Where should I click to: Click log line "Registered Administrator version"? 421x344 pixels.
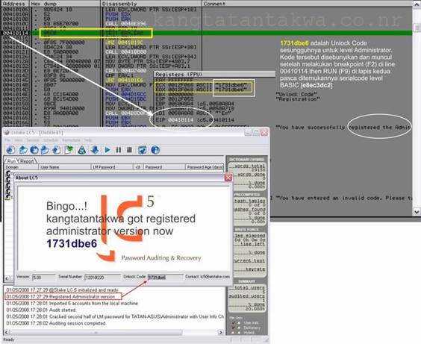click(60, 296)
